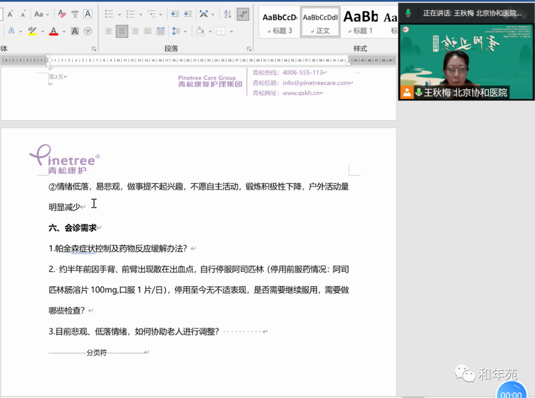Image resolution: width=535 pixels, height=398 pixels.
Task: Toggle show paragraph marks button
Action: click(243, 14)
